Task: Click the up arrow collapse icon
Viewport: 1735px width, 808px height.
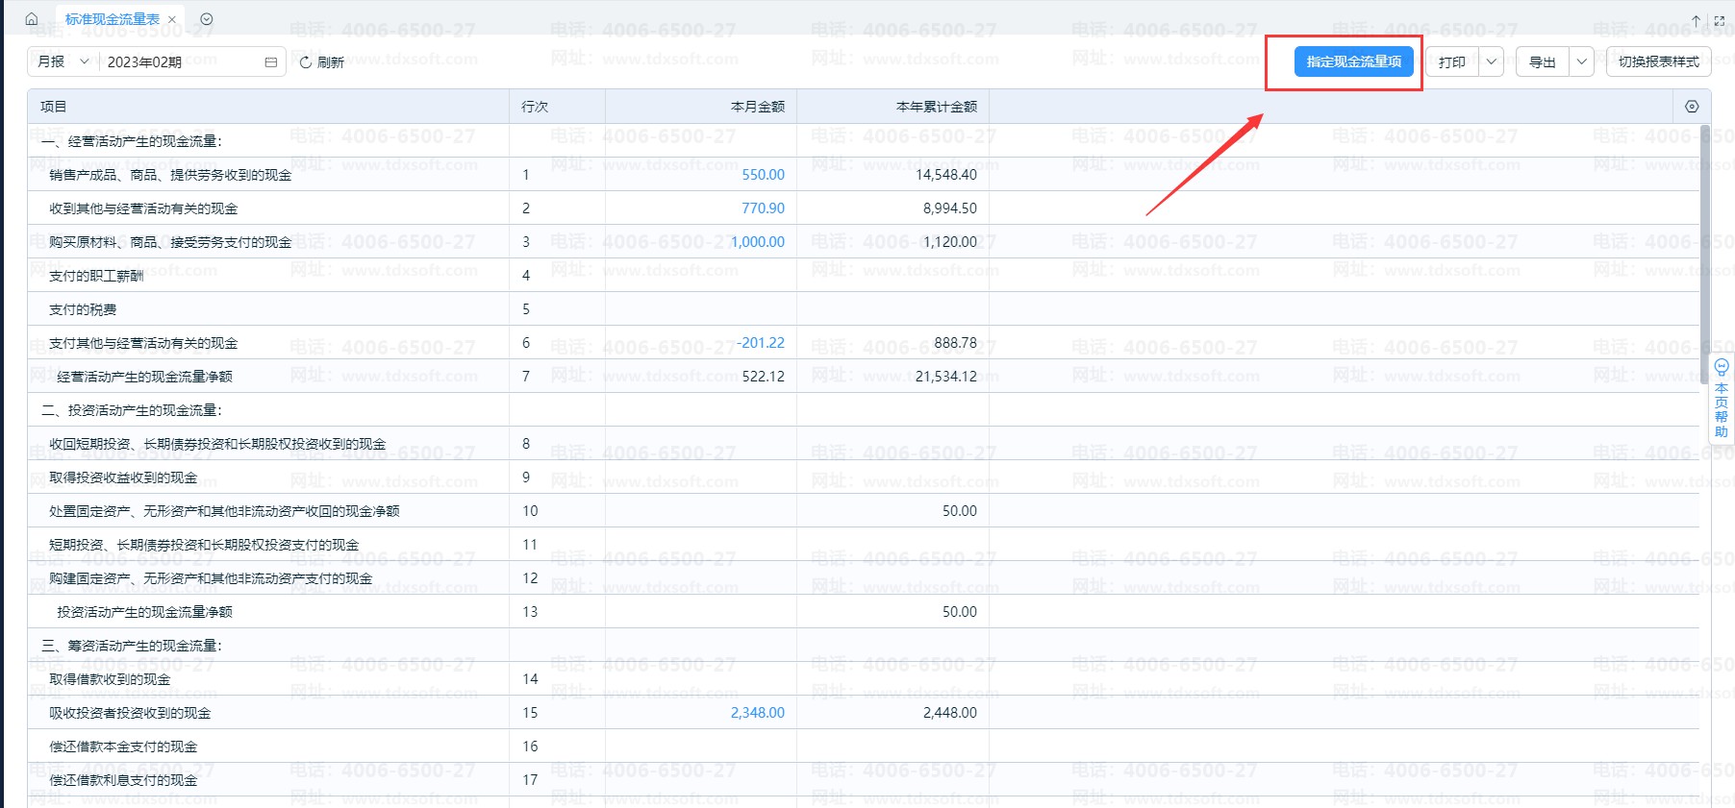Action: (x=1696, y=20)
